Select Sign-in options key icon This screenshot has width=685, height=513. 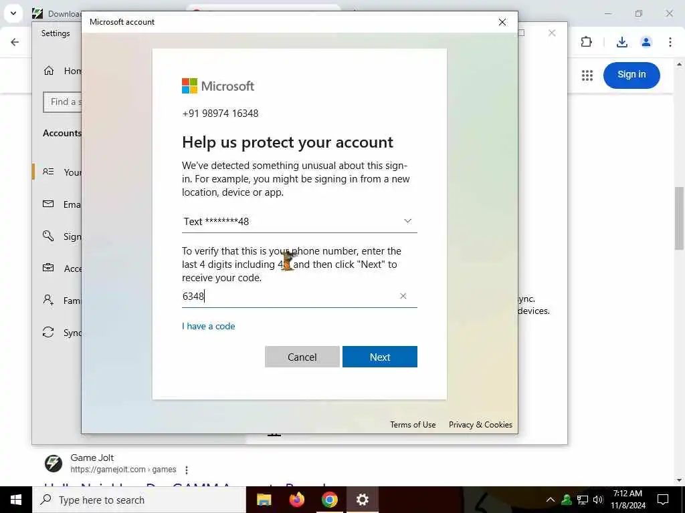[48, 236]
